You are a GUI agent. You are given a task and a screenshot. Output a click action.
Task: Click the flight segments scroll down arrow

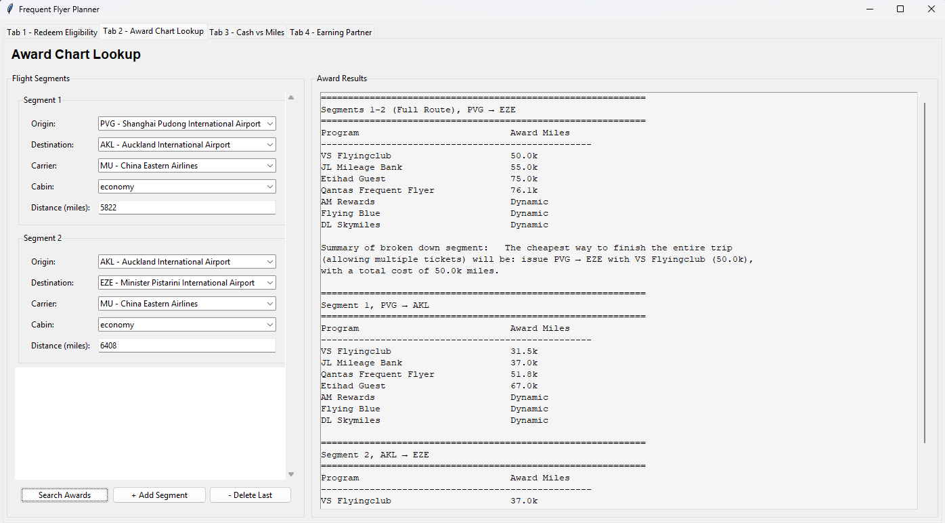(x=291, y=474)
